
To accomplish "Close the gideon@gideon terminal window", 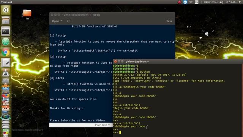I will click(x=115, y=62).
